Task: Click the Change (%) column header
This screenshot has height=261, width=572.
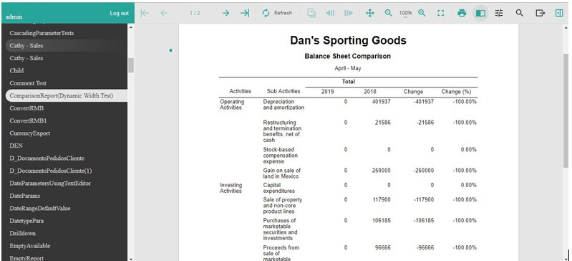Action: (x=456, y=92)
